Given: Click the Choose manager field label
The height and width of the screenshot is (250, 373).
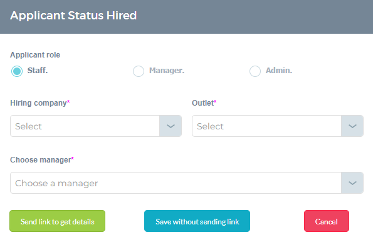Looking at the screenshot, I should [x=41, y=160].
